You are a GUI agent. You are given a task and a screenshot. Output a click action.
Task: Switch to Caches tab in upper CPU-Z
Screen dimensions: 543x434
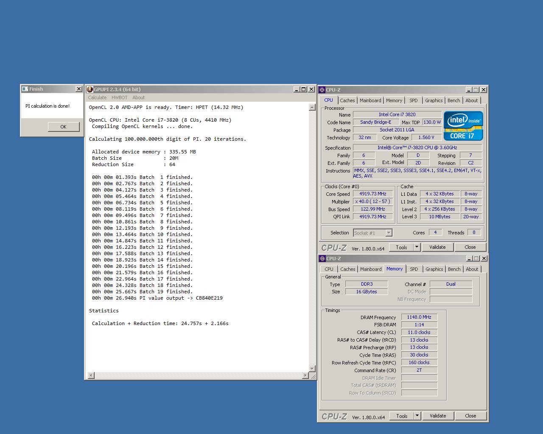tap(347, 100)
